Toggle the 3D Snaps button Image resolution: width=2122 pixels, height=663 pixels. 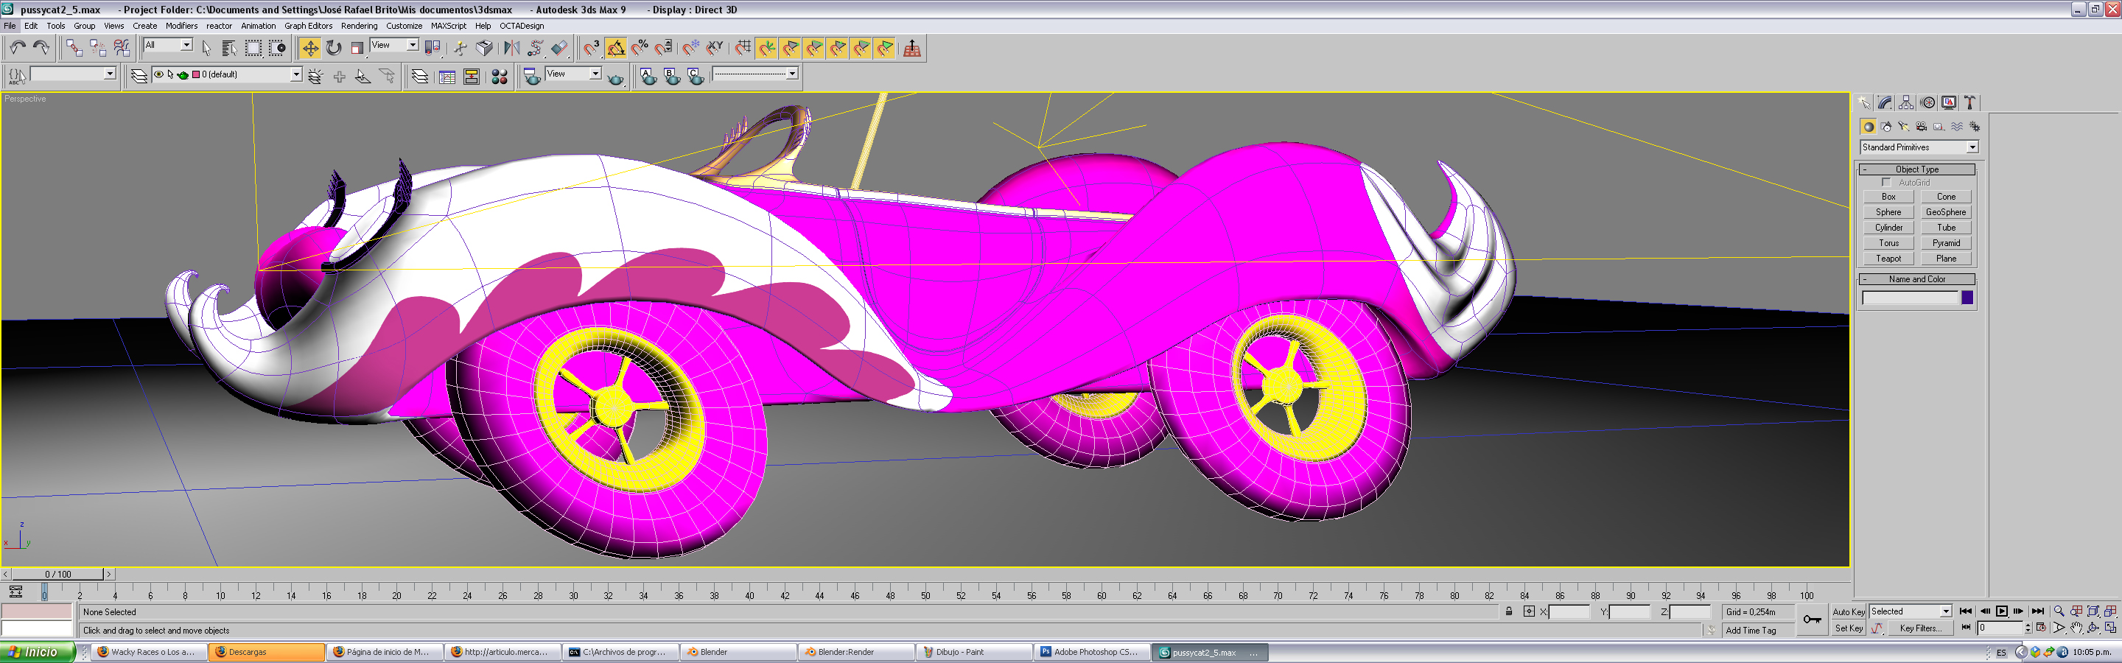[592, 48]
